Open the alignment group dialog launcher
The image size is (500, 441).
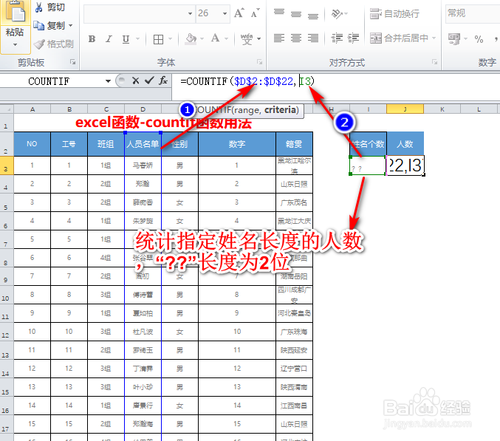[434, 62]
